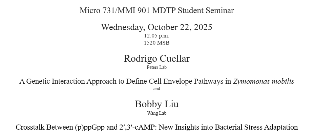Click the year '2025'
The height and width of the screenshot is (135, 314).
click(203, 27)
